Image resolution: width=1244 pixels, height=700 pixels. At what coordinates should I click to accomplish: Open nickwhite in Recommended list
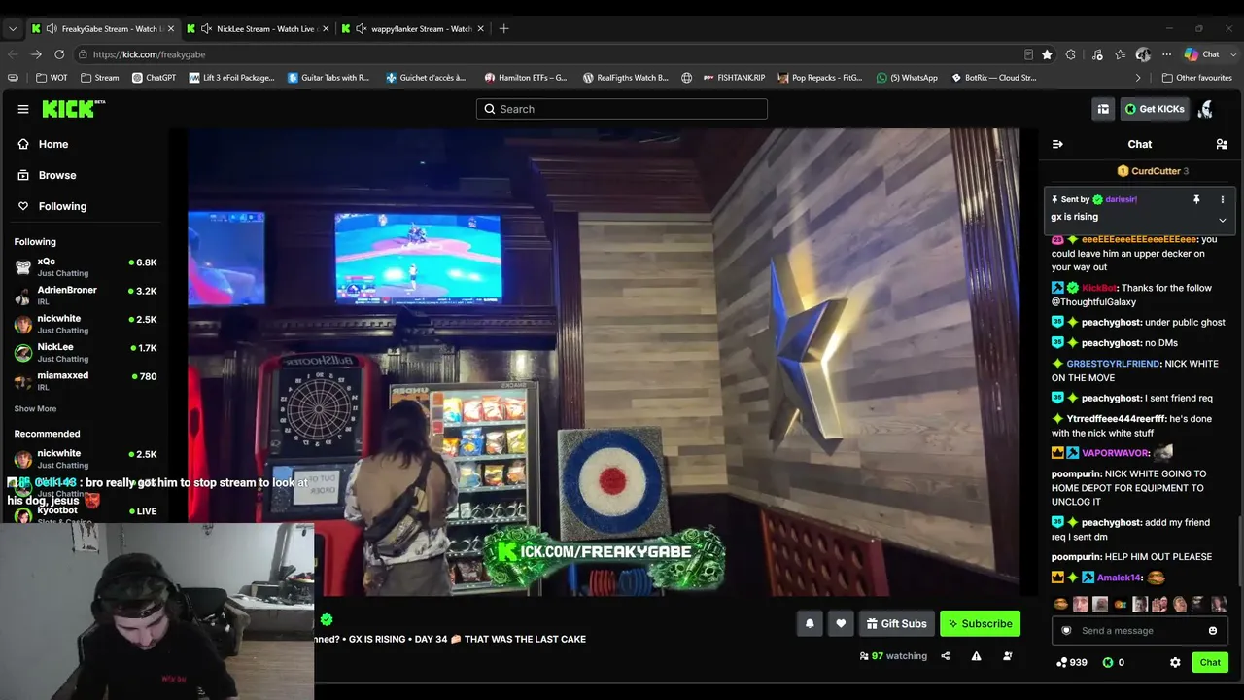click(86, 459)
